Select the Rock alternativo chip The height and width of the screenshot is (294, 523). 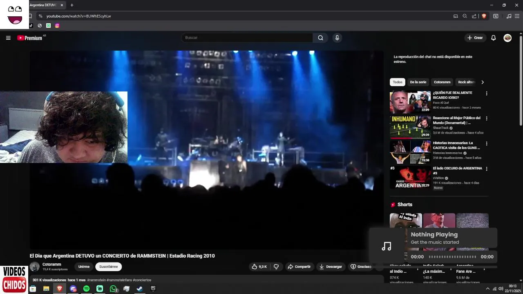click(466, 82)
